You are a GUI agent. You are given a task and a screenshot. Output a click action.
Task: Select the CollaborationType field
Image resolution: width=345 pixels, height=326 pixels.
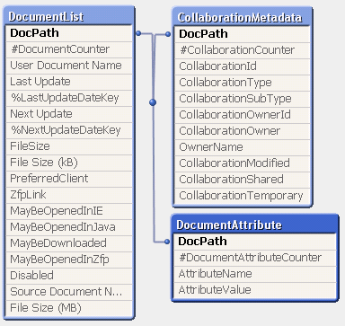click(x=243, y=83)
